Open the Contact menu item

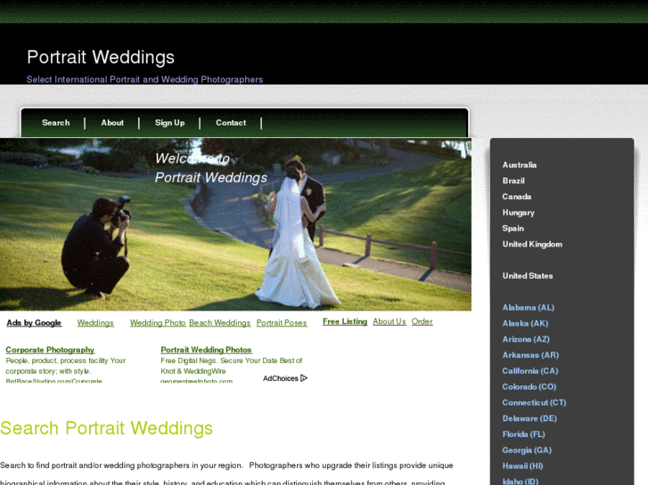click(231, 123)
